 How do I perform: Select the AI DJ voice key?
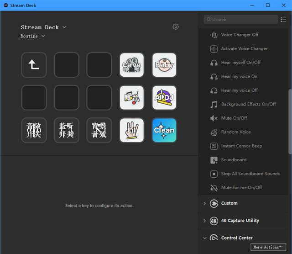coord(164,98)
